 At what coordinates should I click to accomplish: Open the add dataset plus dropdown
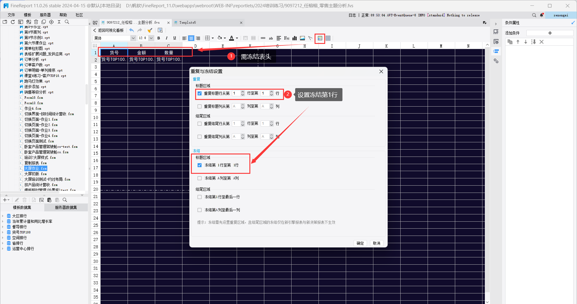click(x=6, y=200)
